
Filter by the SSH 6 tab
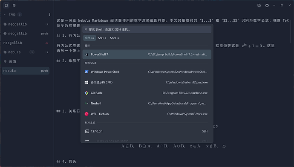point(102,38)
